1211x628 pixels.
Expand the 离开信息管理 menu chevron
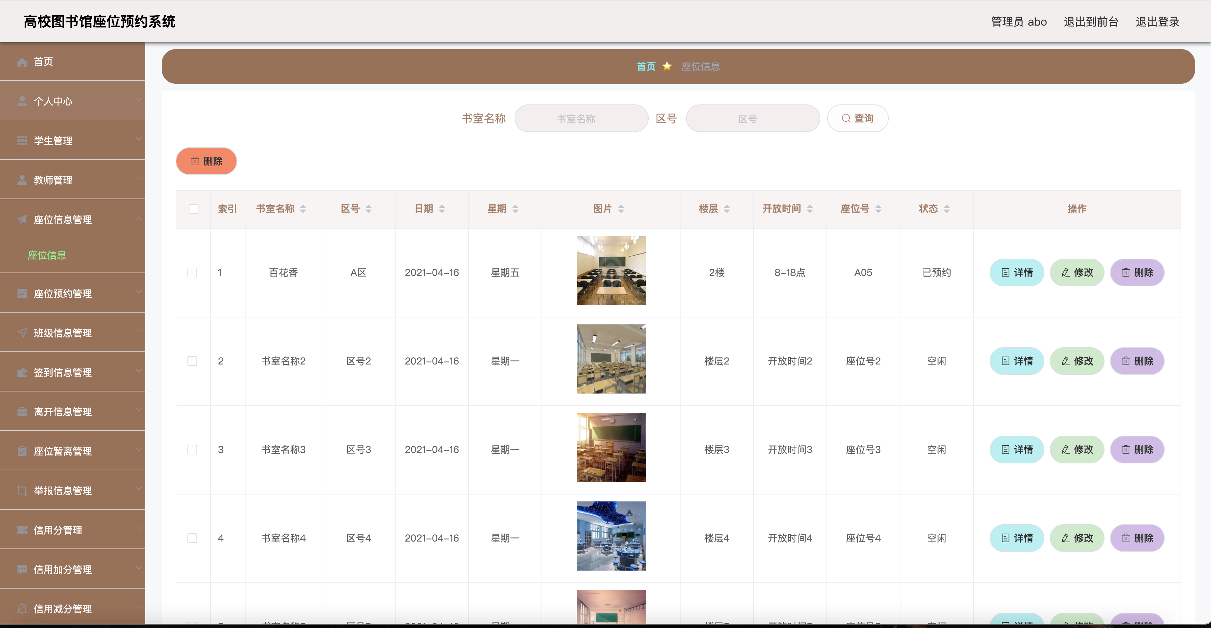(139, 410)
